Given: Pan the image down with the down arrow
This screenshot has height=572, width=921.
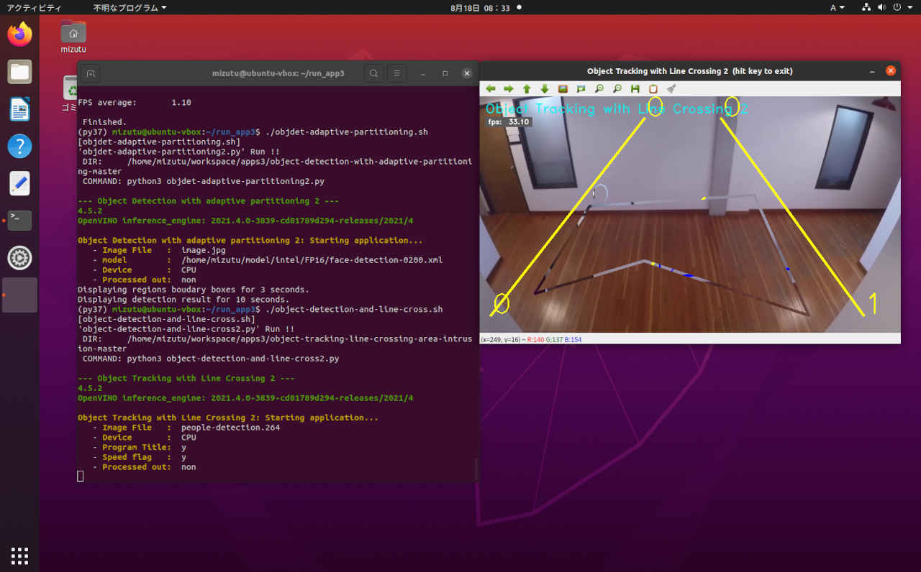Looking at the screenshot, I should (x=545, y=89).
